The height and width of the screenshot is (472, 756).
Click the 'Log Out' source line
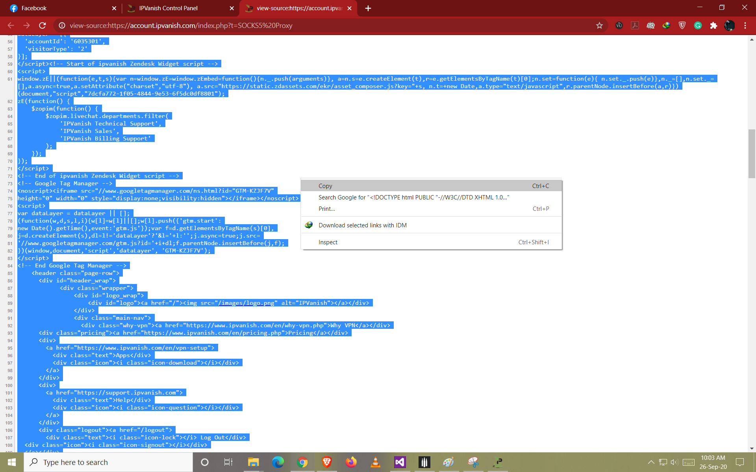coord(146,437)
